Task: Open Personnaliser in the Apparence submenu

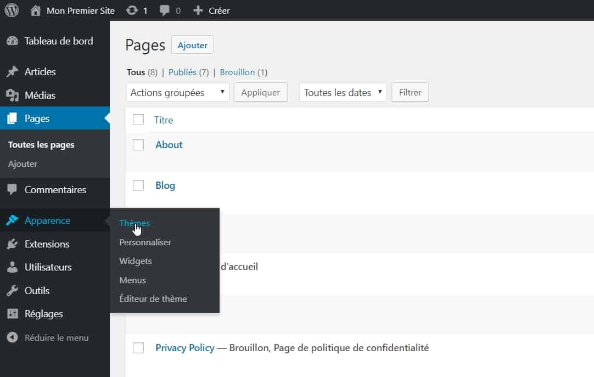Action: [145, 242]
